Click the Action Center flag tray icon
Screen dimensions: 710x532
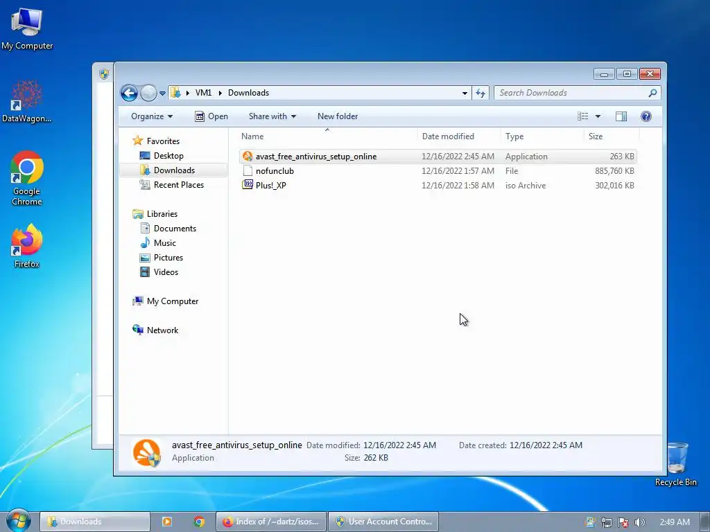623,522
